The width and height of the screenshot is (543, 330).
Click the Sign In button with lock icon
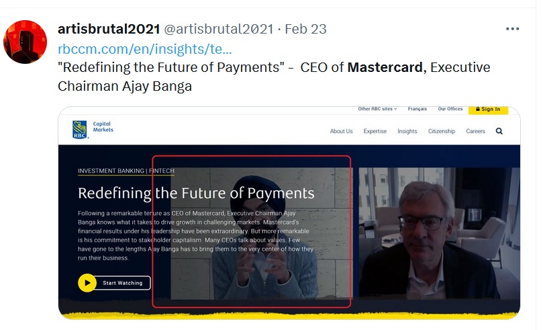pos(488,110)
